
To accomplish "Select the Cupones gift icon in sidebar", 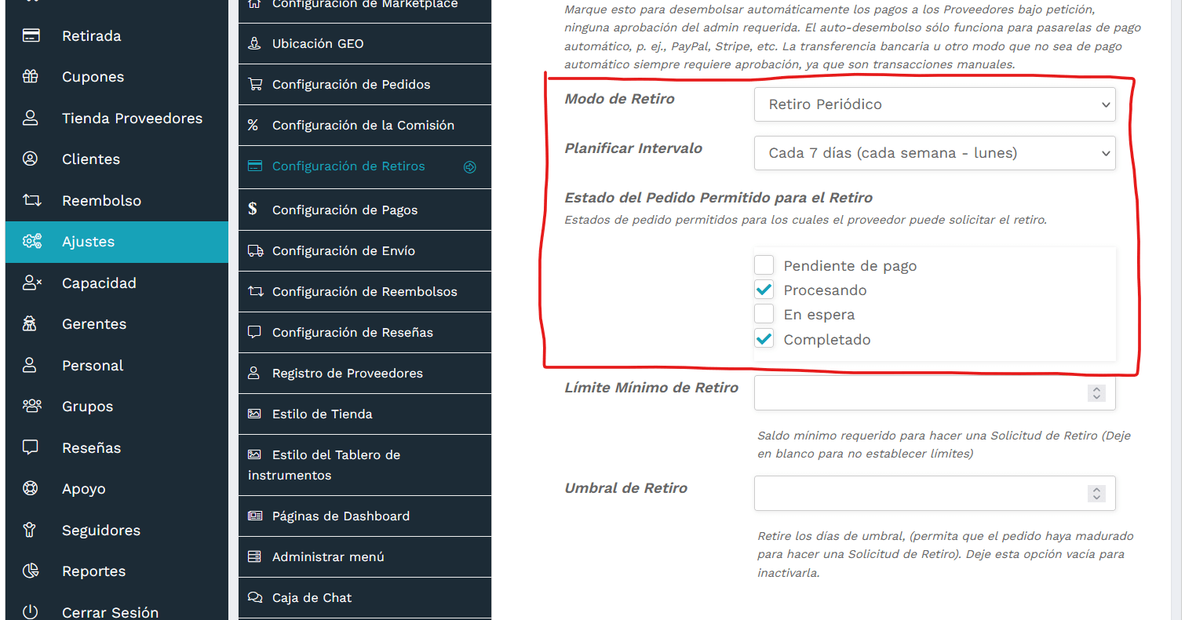I will [31, 76].
